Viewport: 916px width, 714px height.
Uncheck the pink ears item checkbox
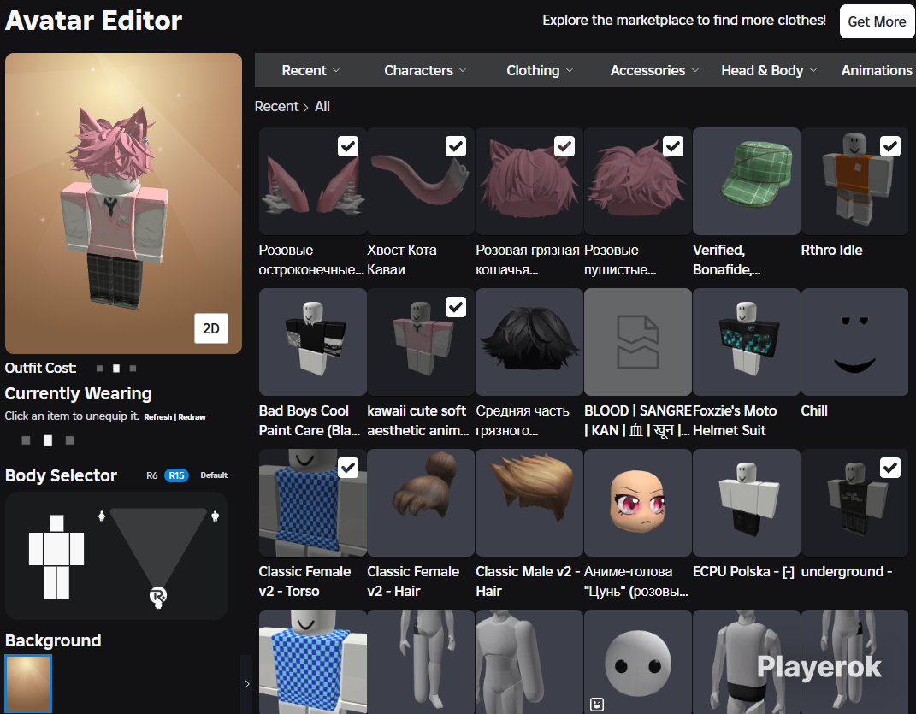(x=348, y=146)
